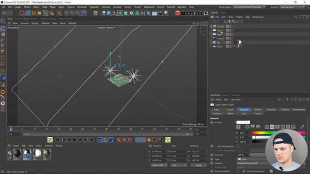310x174 pixels.
Task: Click the MoGraph Cloner toolbar icon
Action: [x=137, y=13]
